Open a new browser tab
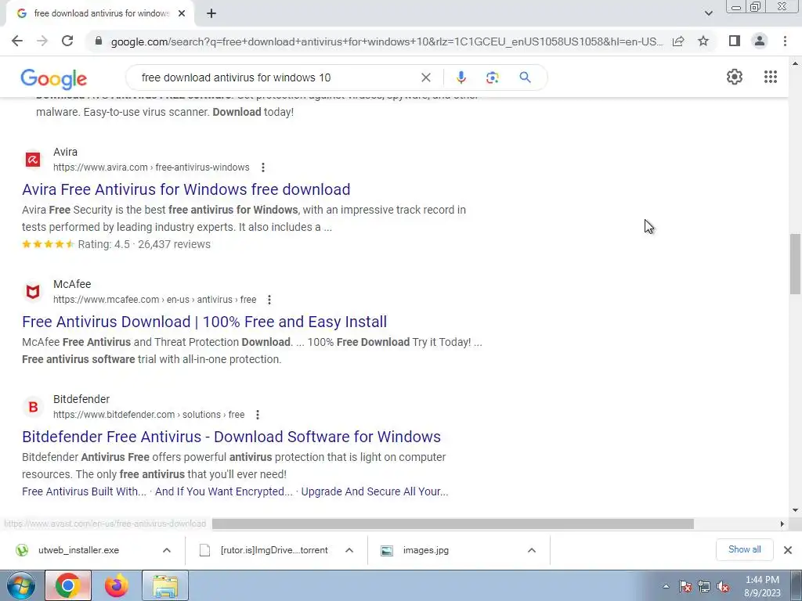Image resolution: width=802 pixels, height=601 pixels. [x=211, y=13]
